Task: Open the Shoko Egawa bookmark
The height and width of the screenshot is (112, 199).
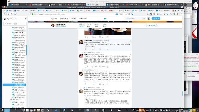Action: 19,43
